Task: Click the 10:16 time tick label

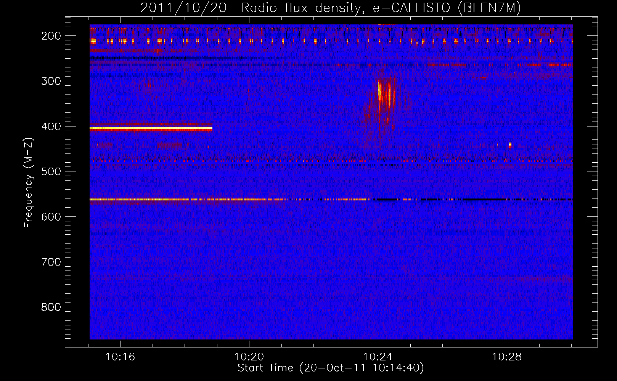Action: pyautogui.click(x=120, y=357)
